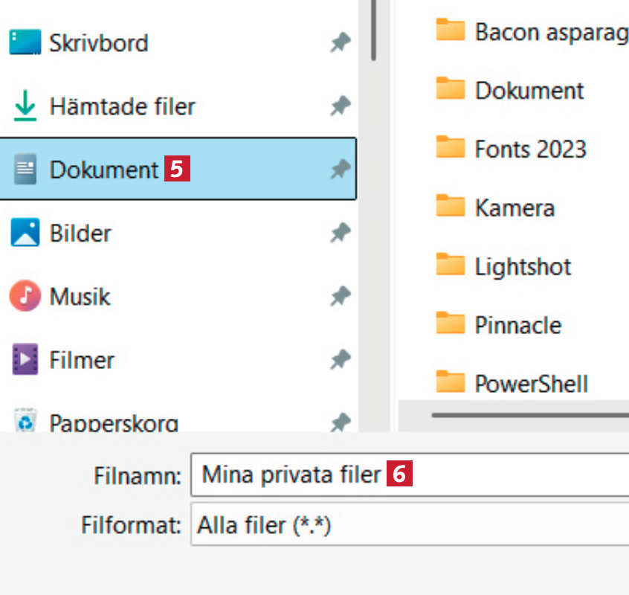This screenshot has height=595, width=629.
Task: Open the Filformat dropdown
Action: [409, 526]
